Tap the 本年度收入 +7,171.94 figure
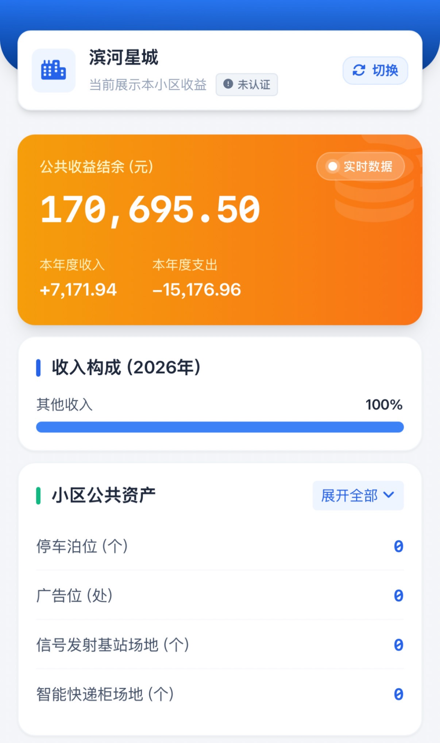The image size is (440, 743). coord(78,290)
